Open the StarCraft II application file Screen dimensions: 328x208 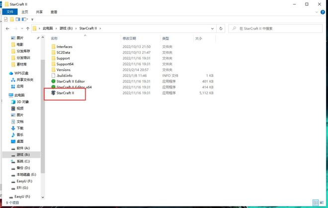(x=65, y=93)
